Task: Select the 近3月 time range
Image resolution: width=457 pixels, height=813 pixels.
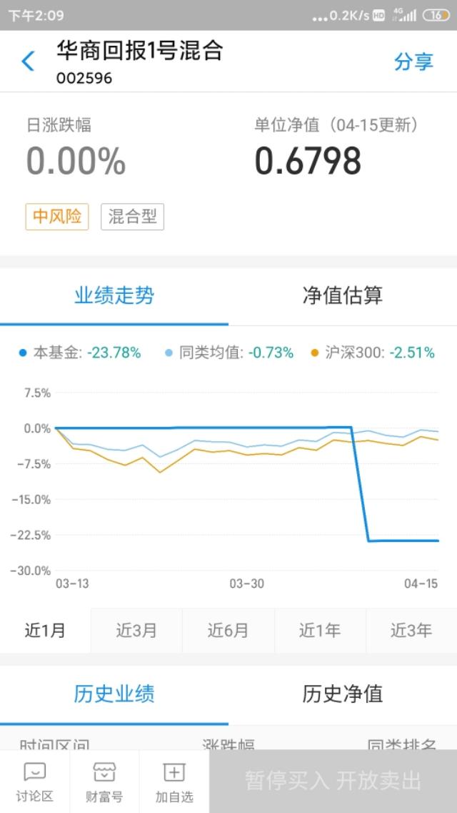Action: [136, 630]
